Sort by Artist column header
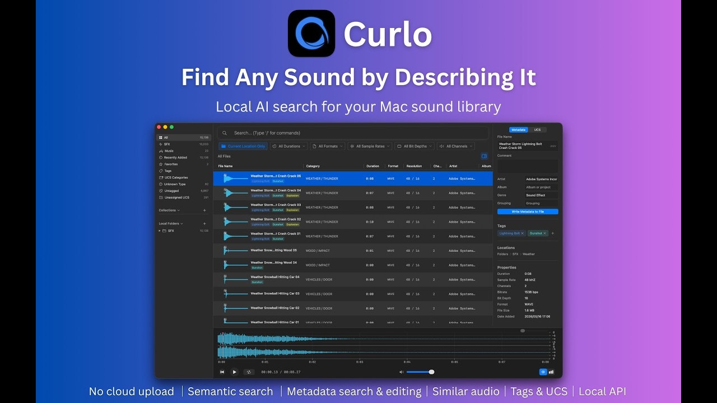This screenshot has height=403, width=717. (x=453, y=166)
